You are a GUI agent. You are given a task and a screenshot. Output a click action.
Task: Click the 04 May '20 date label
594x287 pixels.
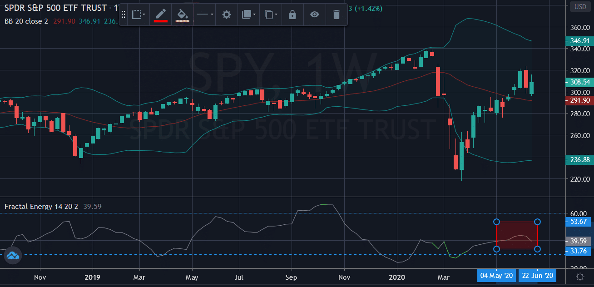tap(496, 275)
